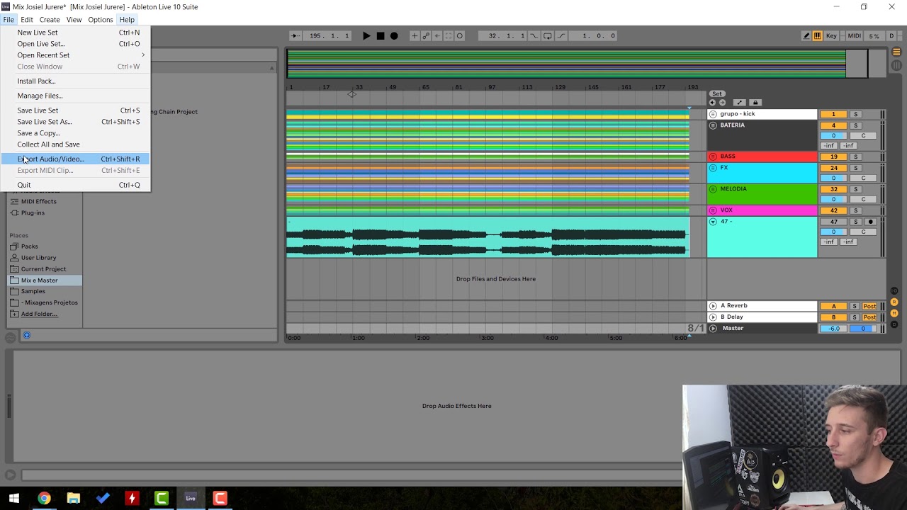Click the CPU load meter 5%
The width and height of the screenshot is (907, 510).
(874, 35)
